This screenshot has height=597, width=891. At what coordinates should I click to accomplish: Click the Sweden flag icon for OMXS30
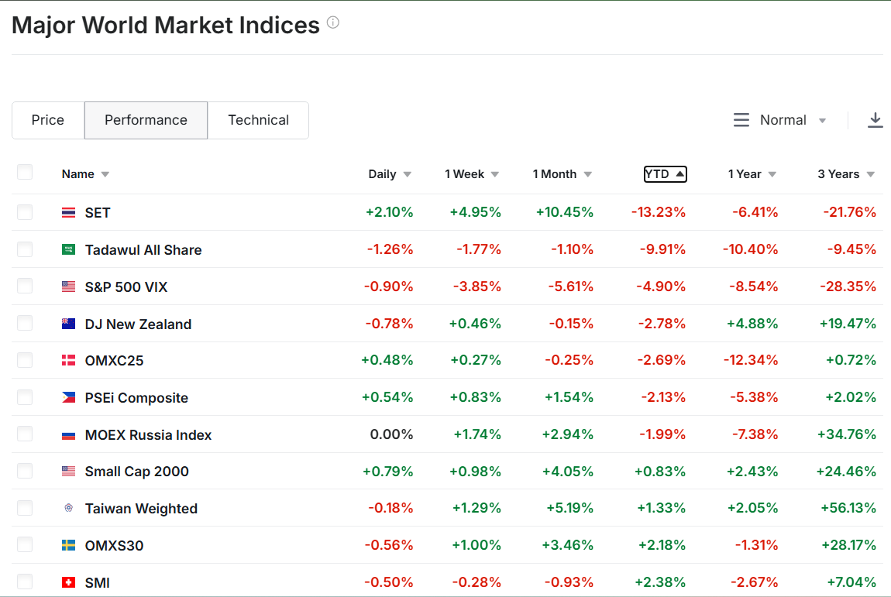pos(68,545)
